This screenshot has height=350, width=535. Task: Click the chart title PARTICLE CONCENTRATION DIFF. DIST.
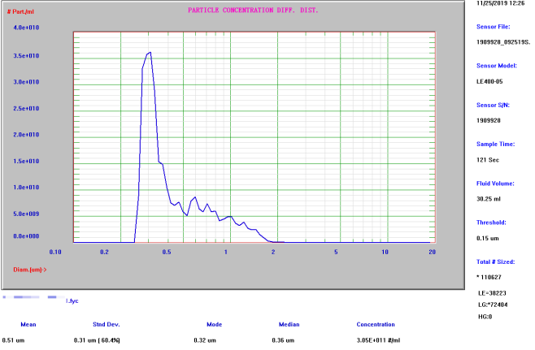(252, 11)
